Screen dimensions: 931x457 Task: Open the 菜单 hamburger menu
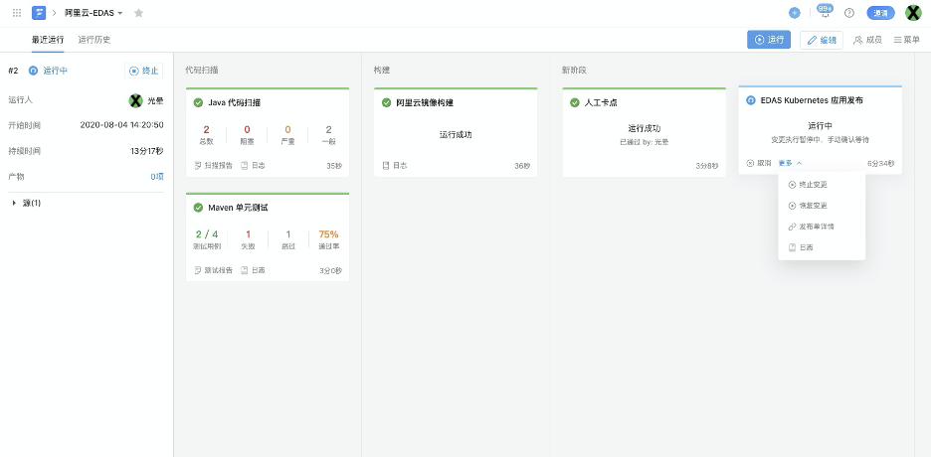[x=907, y=40]
